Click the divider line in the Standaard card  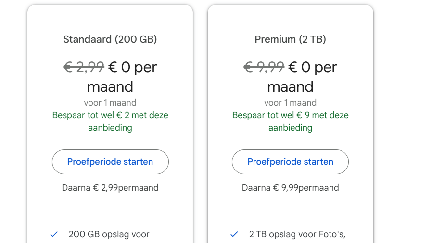click(x=110, y=215)
